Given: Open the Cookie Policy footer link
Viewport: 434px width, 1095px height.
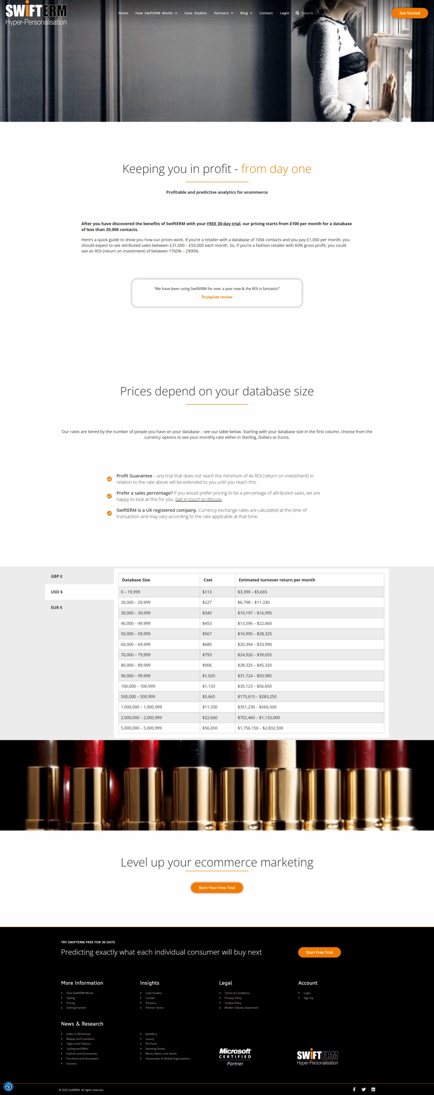Looking at the screenshot, I should [233, 1003].
